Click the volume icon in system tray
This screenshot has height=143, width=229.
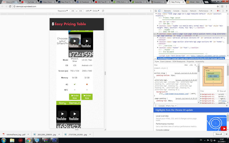click(x=214, y=140)
